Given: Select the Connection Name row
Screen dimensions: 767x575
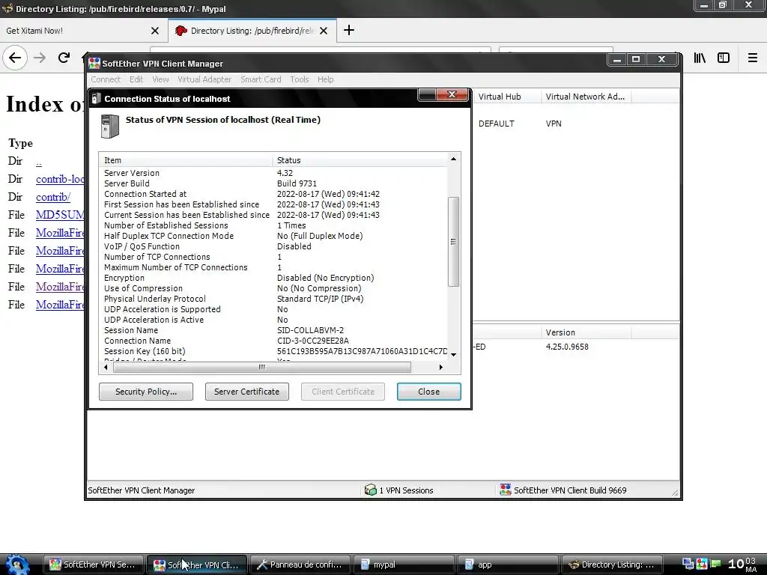Looking at the screenshot, I should coord(273,341).
